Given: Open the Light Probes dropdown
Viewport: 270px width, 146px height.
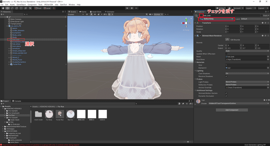Looking at the screenshot, I should 247,82.
